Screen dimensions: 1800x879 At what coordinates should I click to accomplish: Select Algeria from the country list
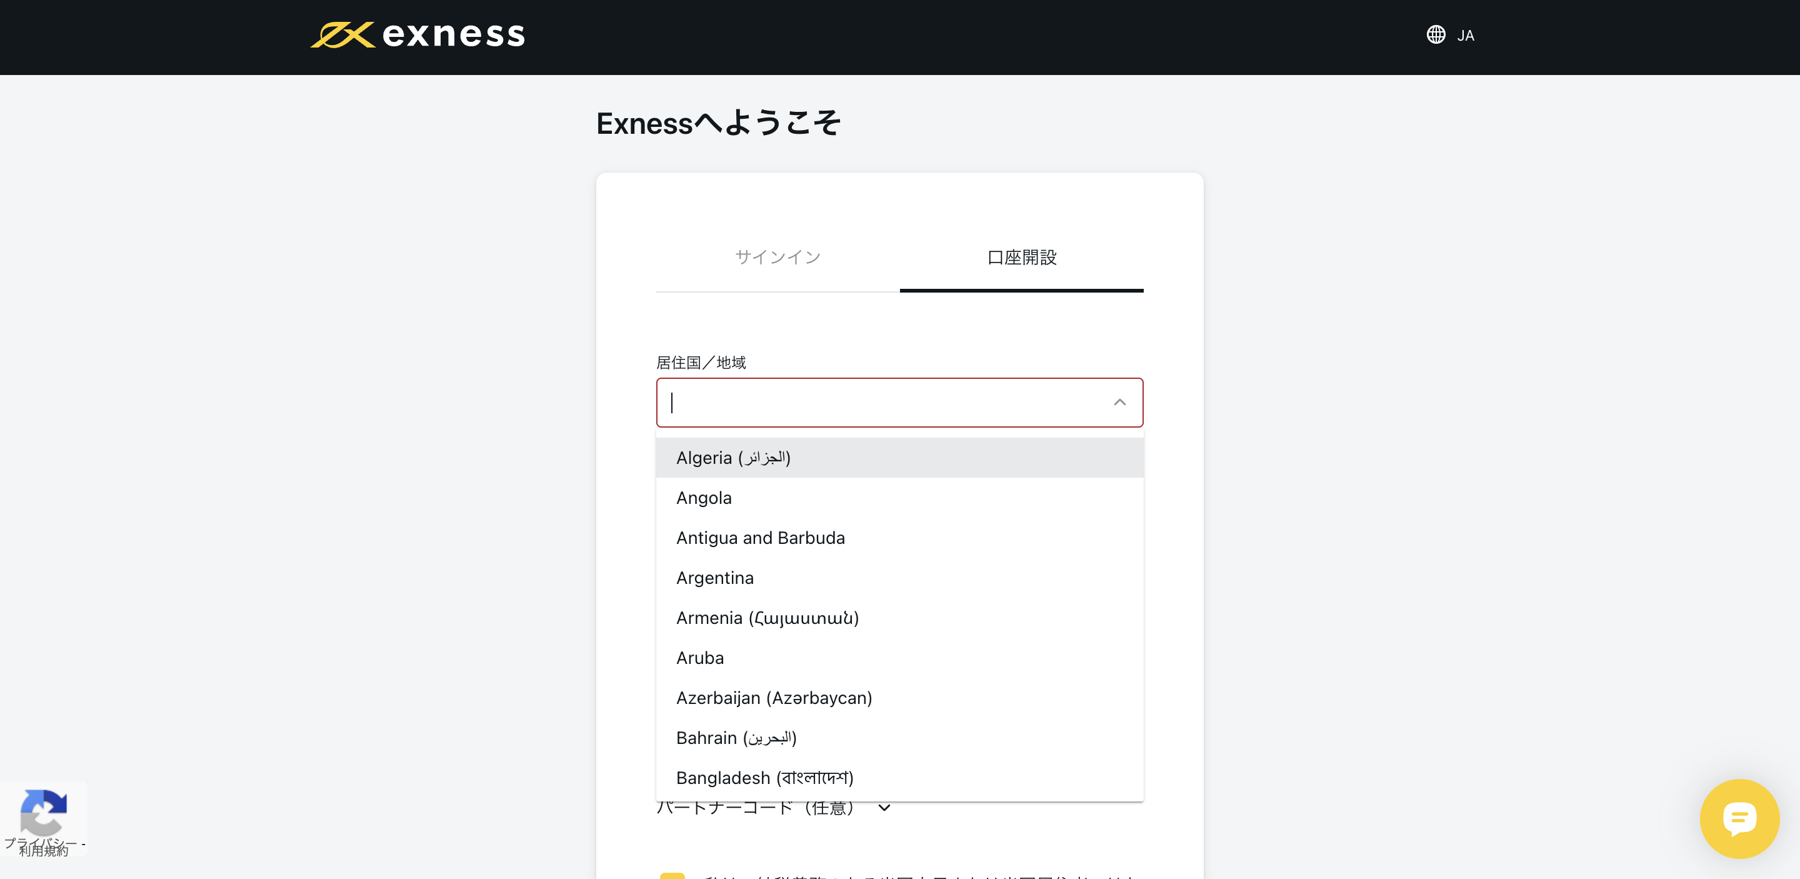pyautogui.click(x=899, y=458)
